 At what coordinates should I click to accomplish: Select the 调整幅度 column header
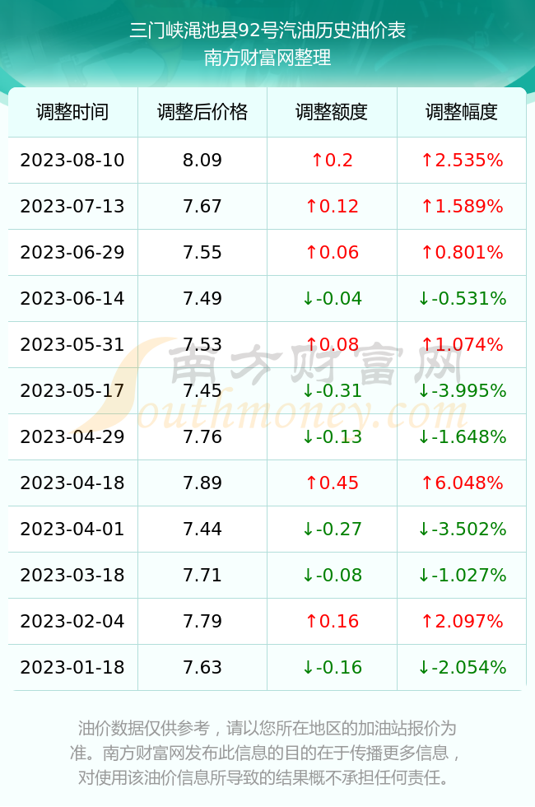pos(462,112)
